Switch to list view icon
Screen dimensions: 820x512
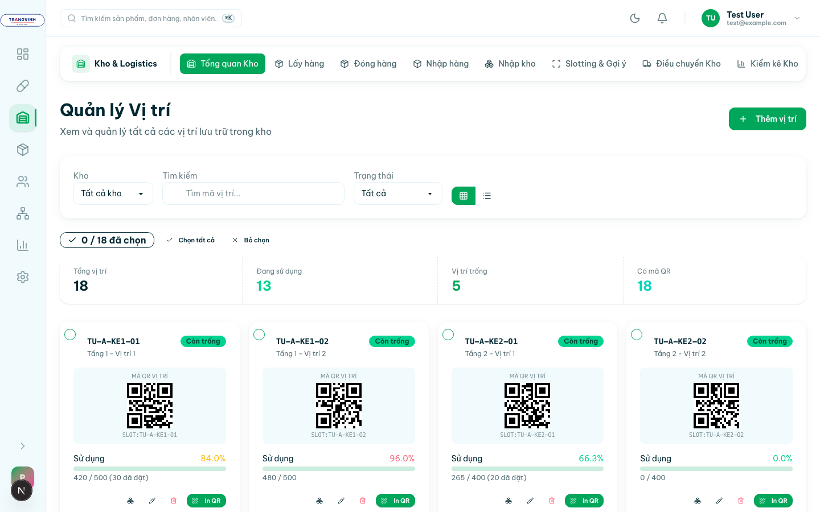(x=487, y=196)
